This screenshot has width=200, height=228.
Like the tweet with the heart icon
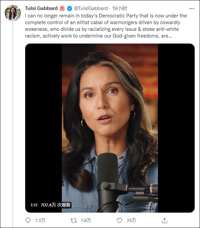tap(120, 220)
